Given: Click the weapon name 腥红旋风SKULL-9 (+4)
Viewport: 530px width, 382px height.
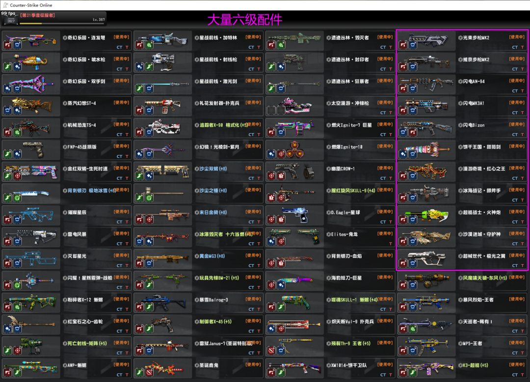Looking at the screenshot, I should click(353, 190).
